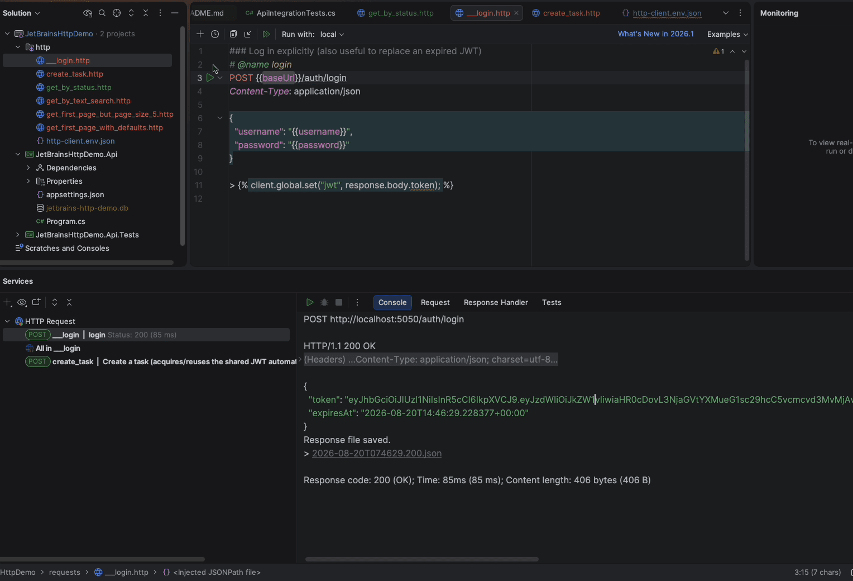The height and width of the screenshot is (581, 853).
Task: Run the POST login request from gutter
Action: click(x=210, y=78)
